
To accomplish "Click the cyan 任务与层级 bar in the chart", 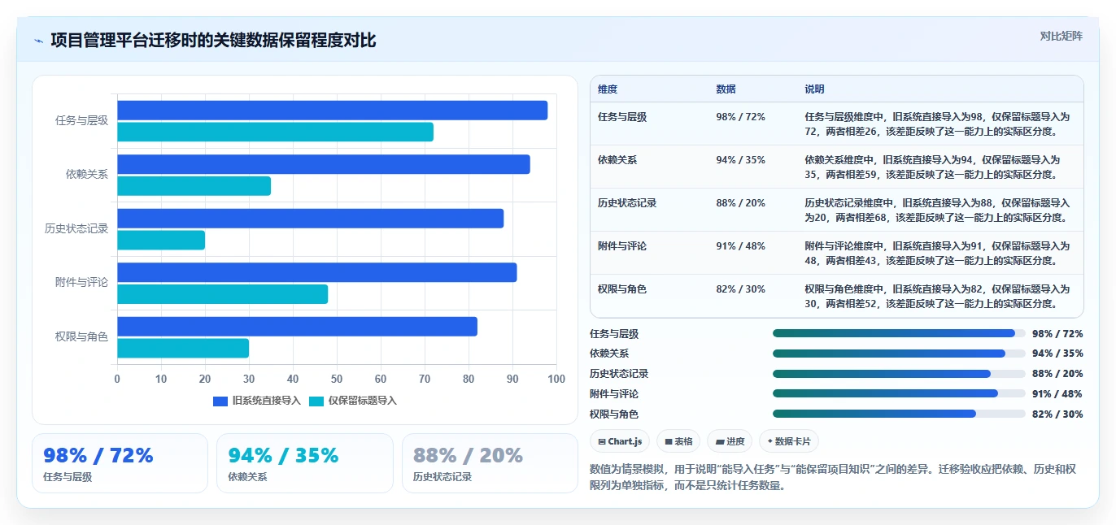I will (x=275, y=132).
